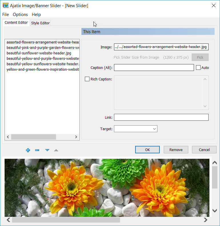
Task: Click the blue plus add-item icon
Action: point(28,150)
